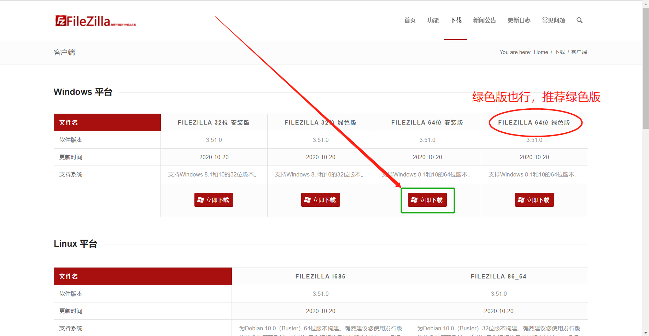The width and height of the screenshot is (649, 336).
Task: Click the FILEZILLA I686 column header
Action: 321,276
